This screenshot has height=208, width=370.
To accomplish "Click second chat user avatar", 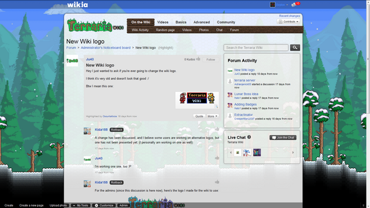I will pyautogui.click(x=247, y=153).
